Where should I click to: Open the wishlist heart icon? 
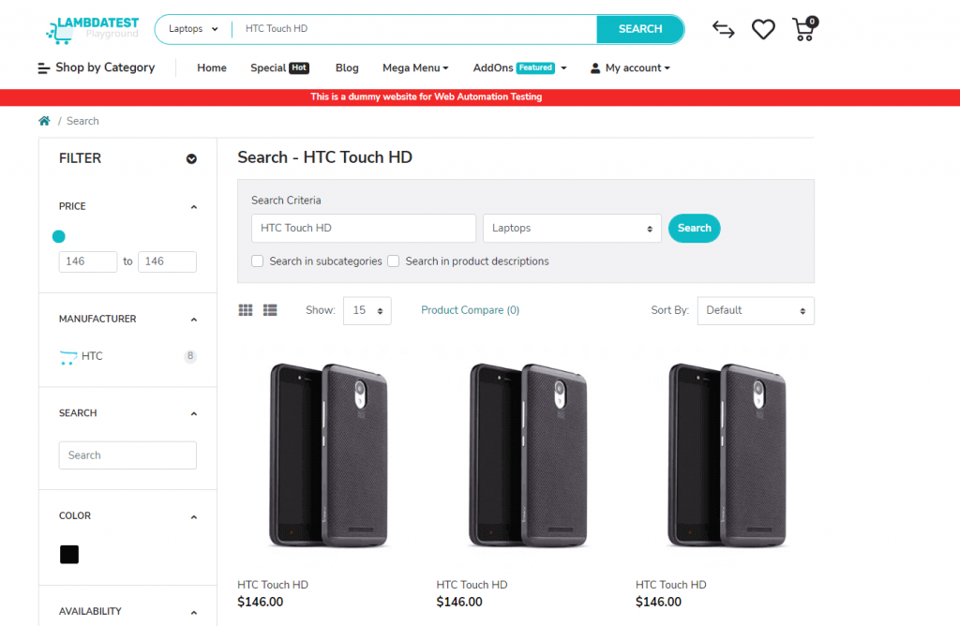coord(763,29)
